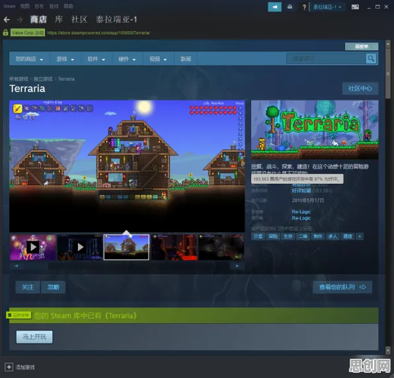Open the Steam menu
Viewport: 394px width, 378px height.
tap(9, 7)
